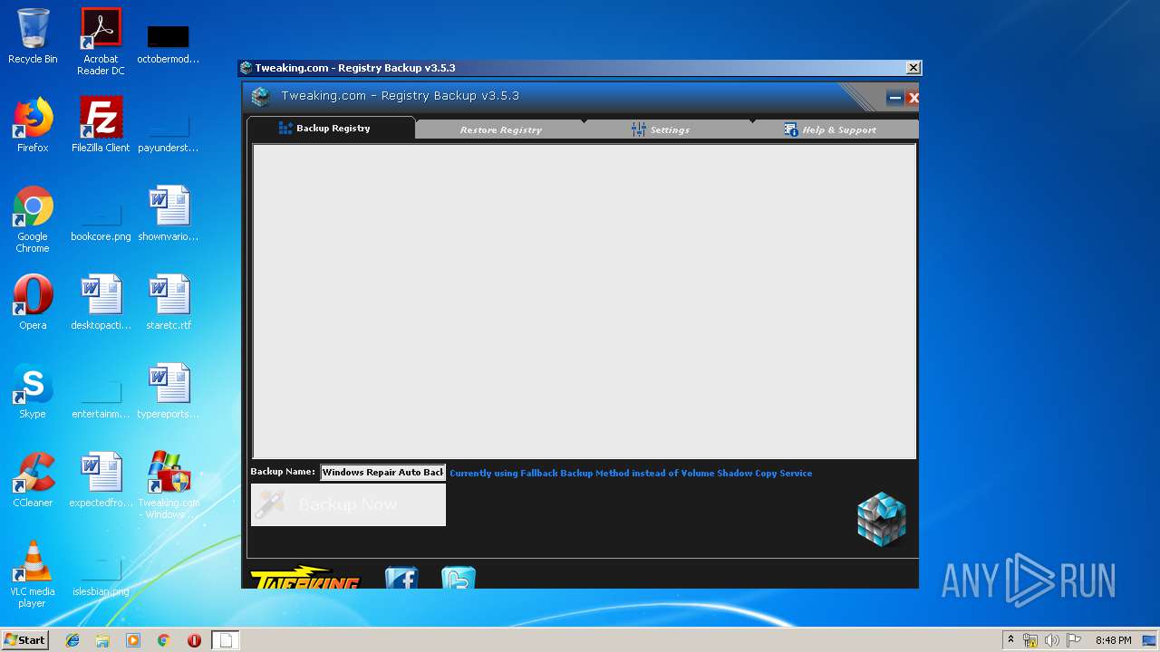Screen dimensions: 1160x652
Task: Open the Facebook page icon
Action: [x=401, y=578]
